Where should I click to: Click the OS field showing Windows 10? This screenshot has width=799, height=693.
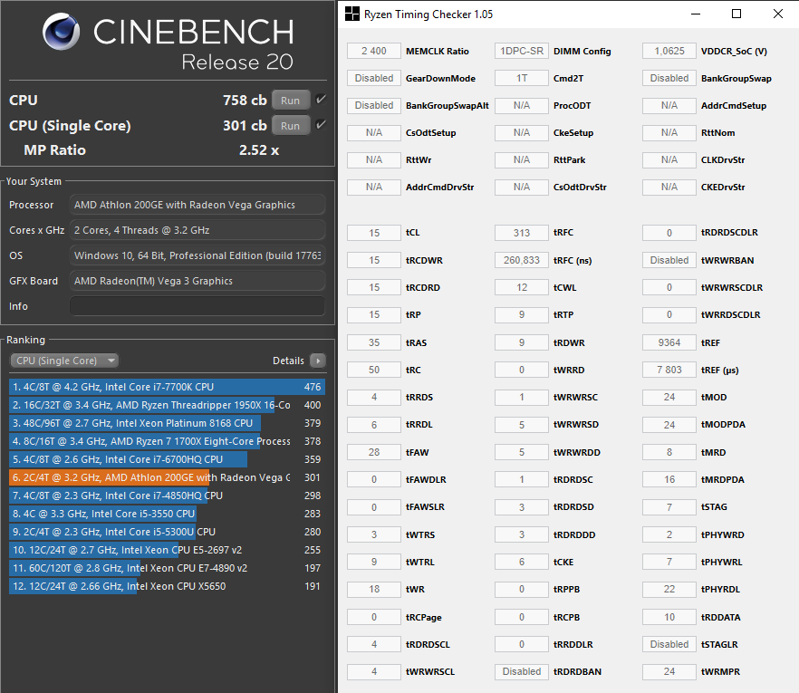tap(197, 255)
